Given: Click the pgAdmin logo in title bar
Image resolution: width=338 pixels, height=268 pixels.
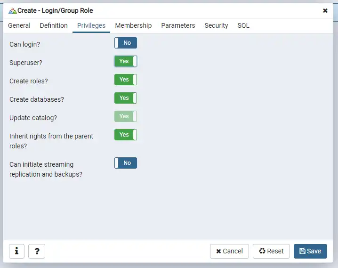Looking at the screenshot, I should click(x=13, y=10).
